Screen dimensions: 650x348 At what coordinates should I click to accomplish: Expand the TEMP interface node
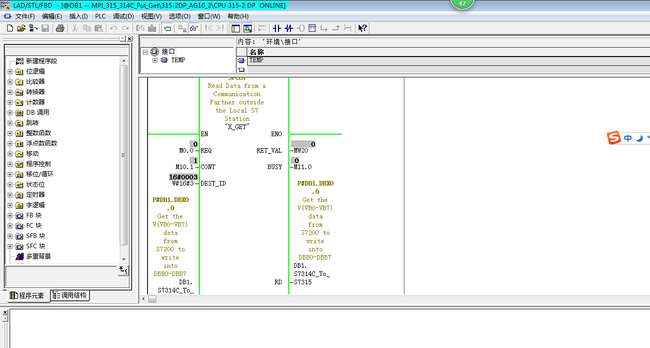coord(155,60)
